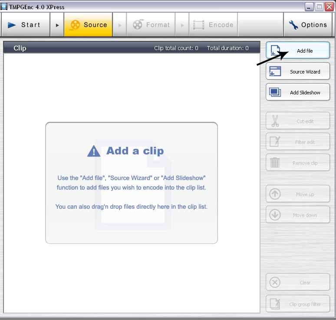336x320 pixels.
Task: Click the Clear button label
Action: (305, 283)
